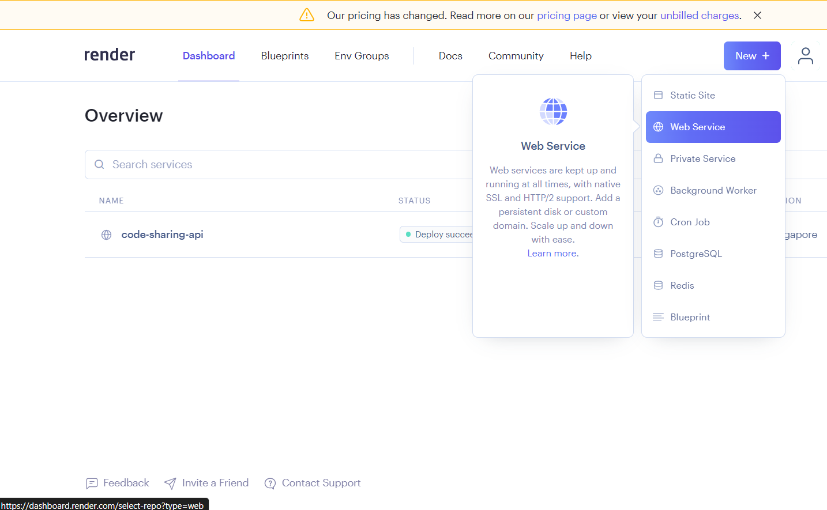Select Static Site from New menu

713,95
